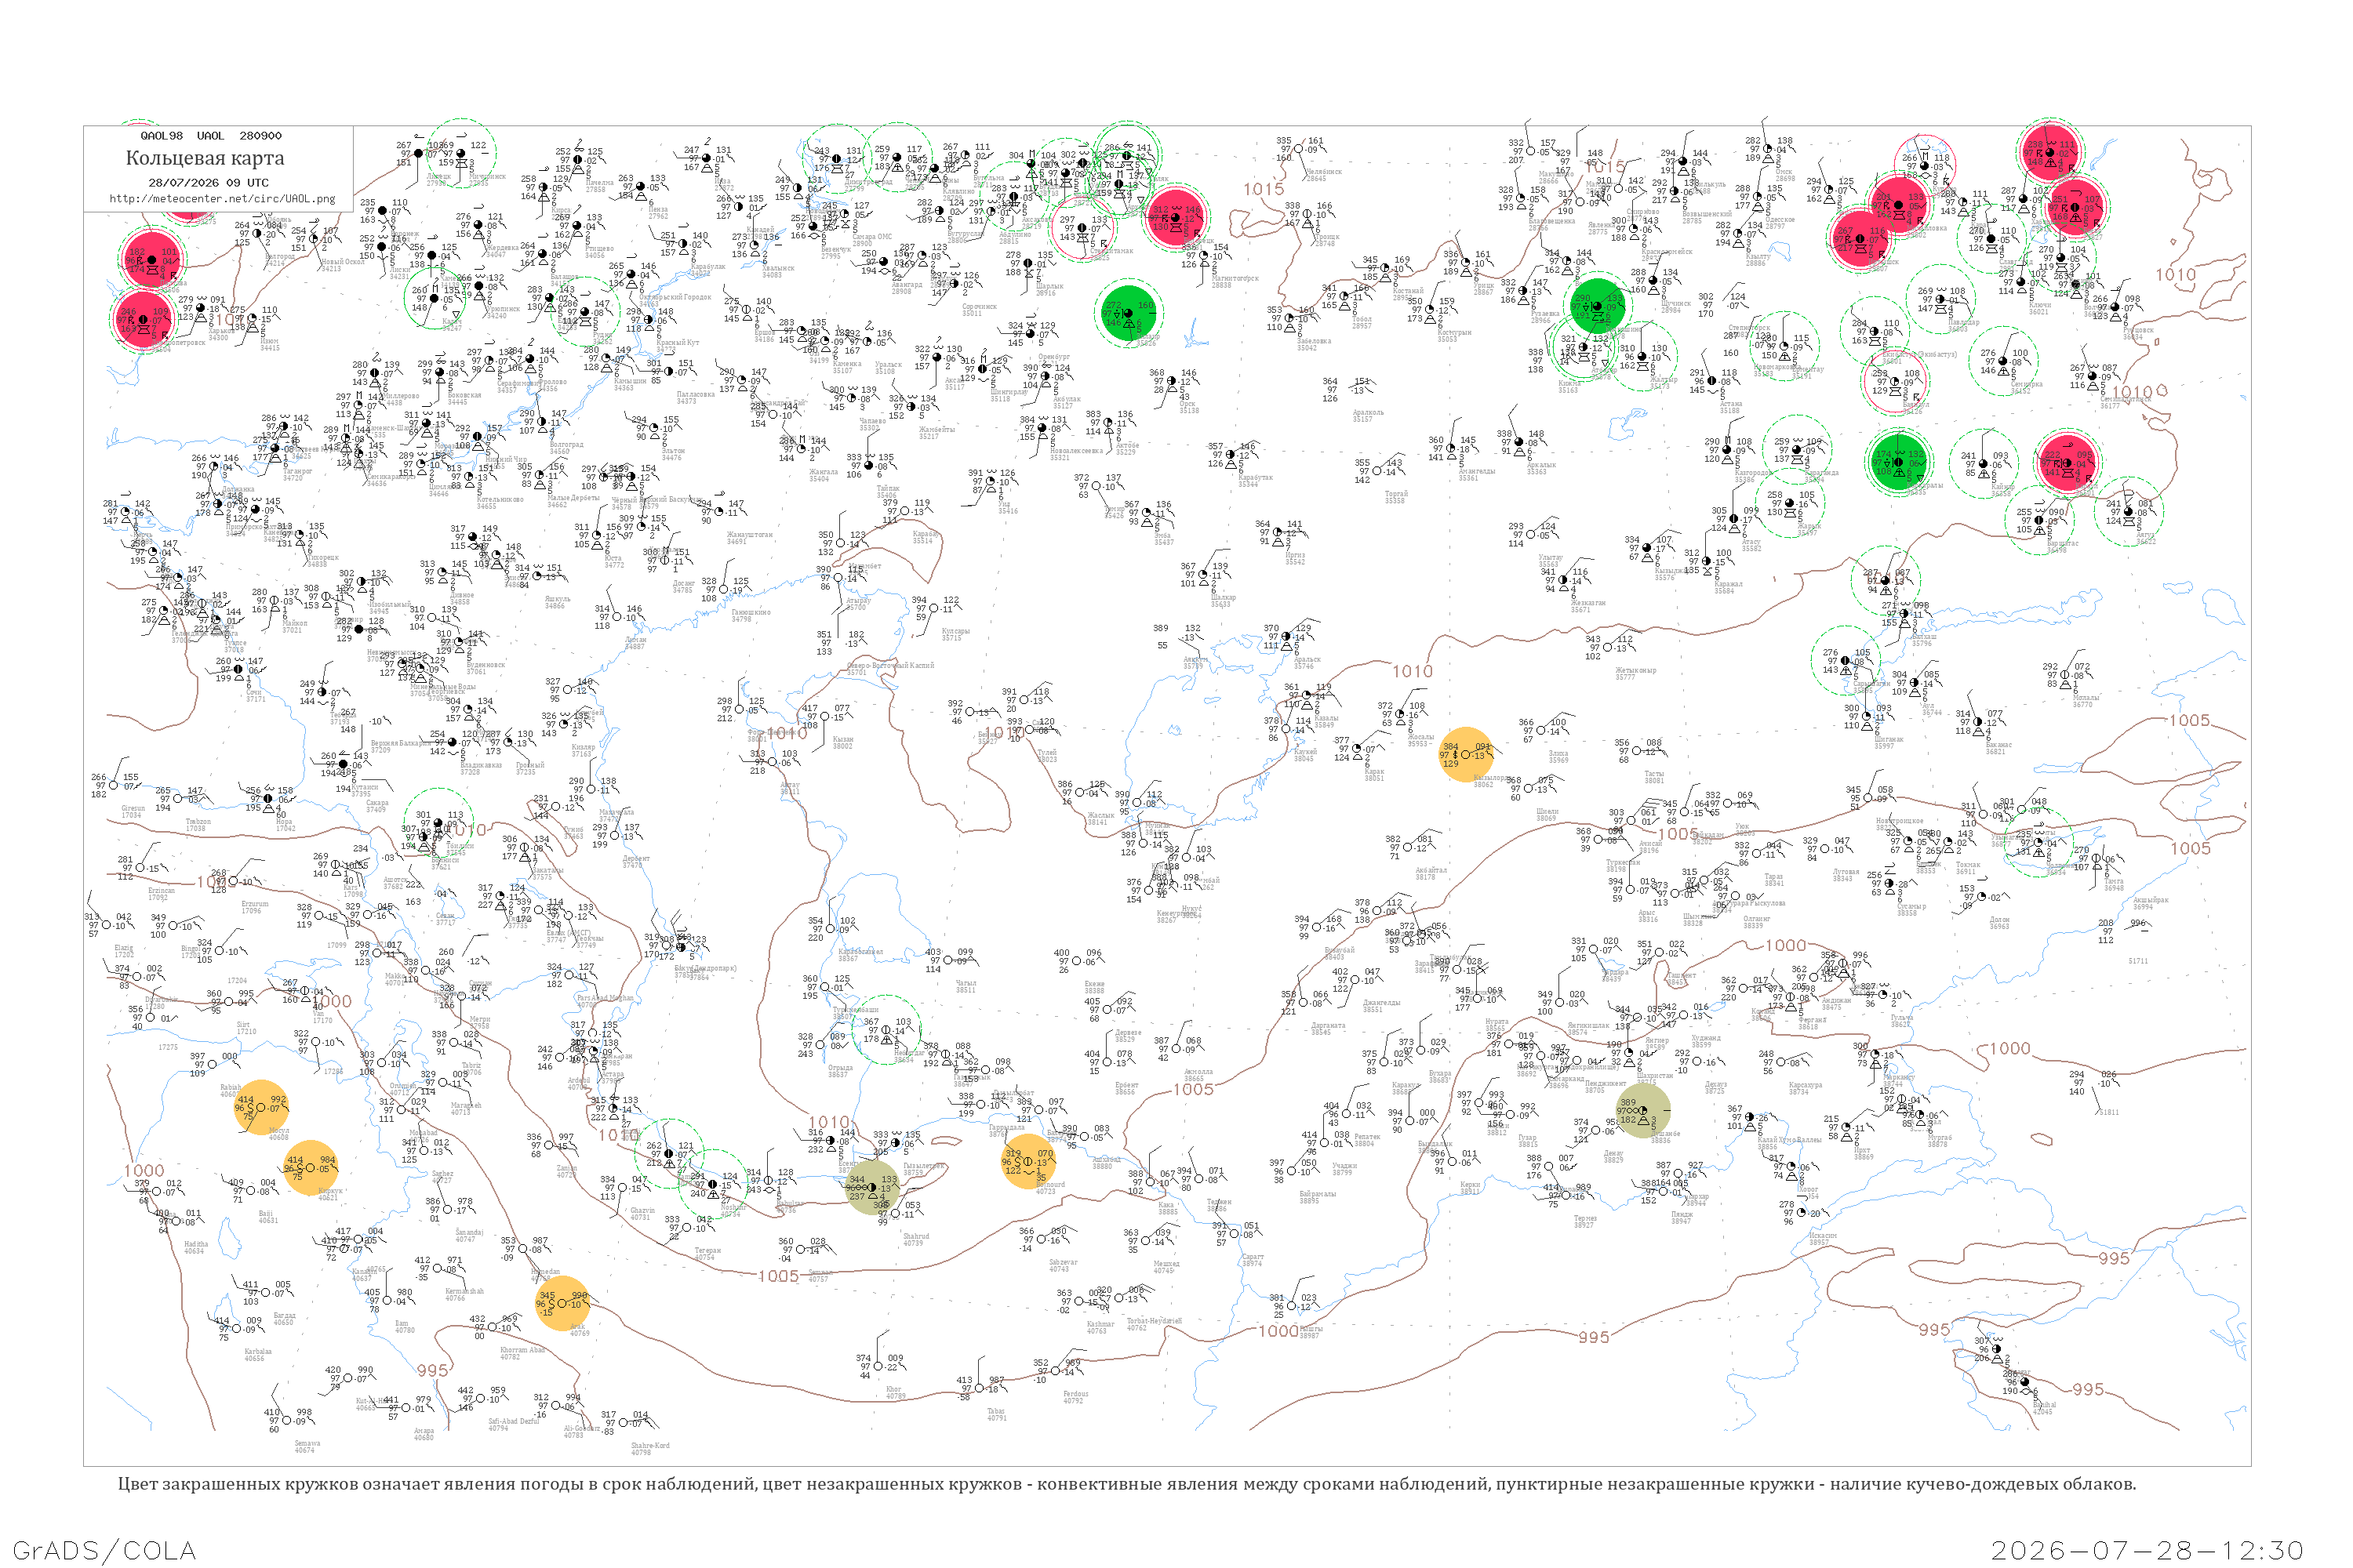Click the orange circle at Bojnourd station
The image size is (2353, 1568).
(x=1028, y=1161)
